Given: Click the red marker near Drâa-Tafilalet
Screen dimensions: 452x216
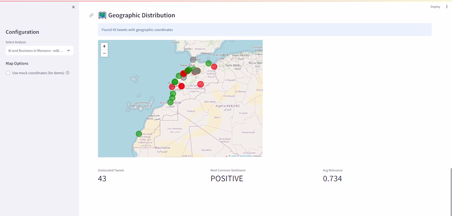Looking at the screenshot, I should 201,84.
